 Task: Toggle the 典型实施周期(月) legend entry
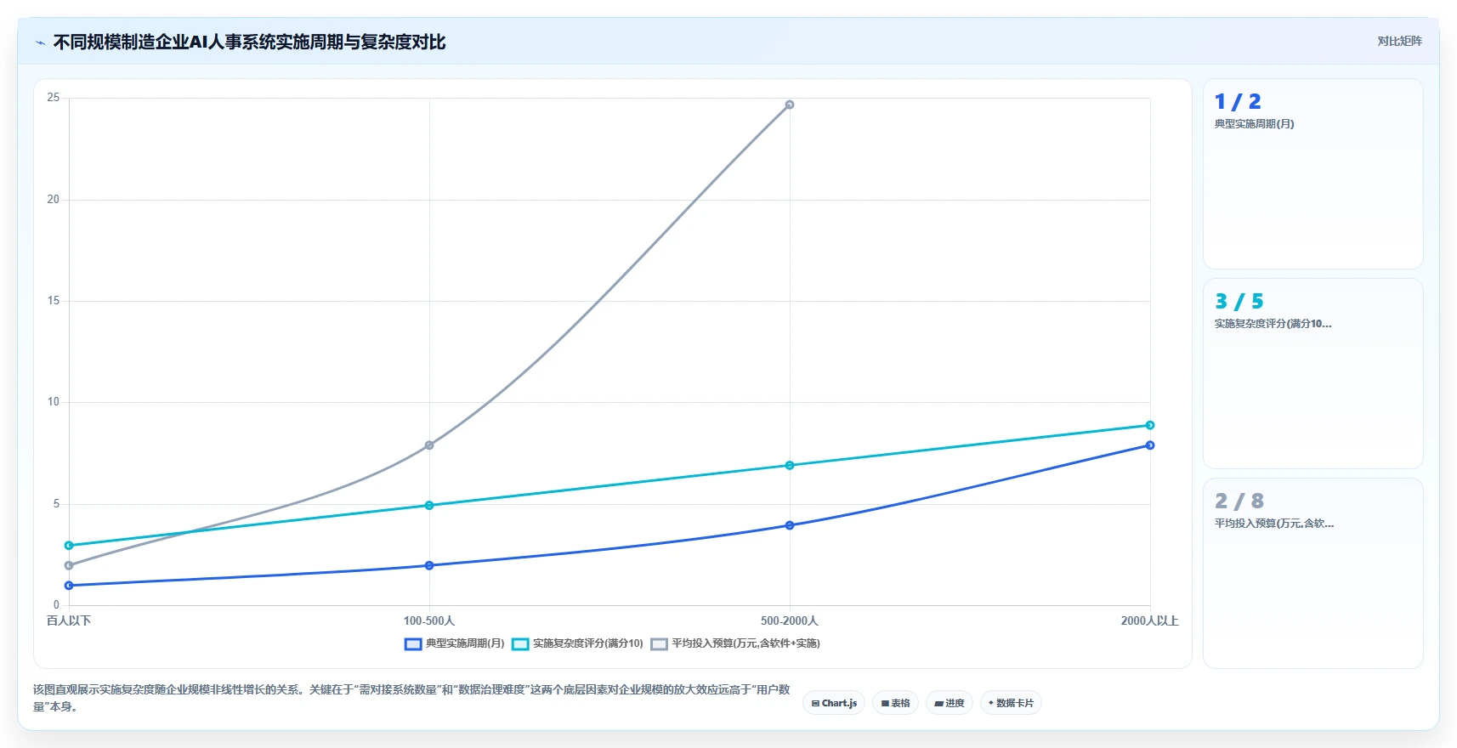(455, 643)
